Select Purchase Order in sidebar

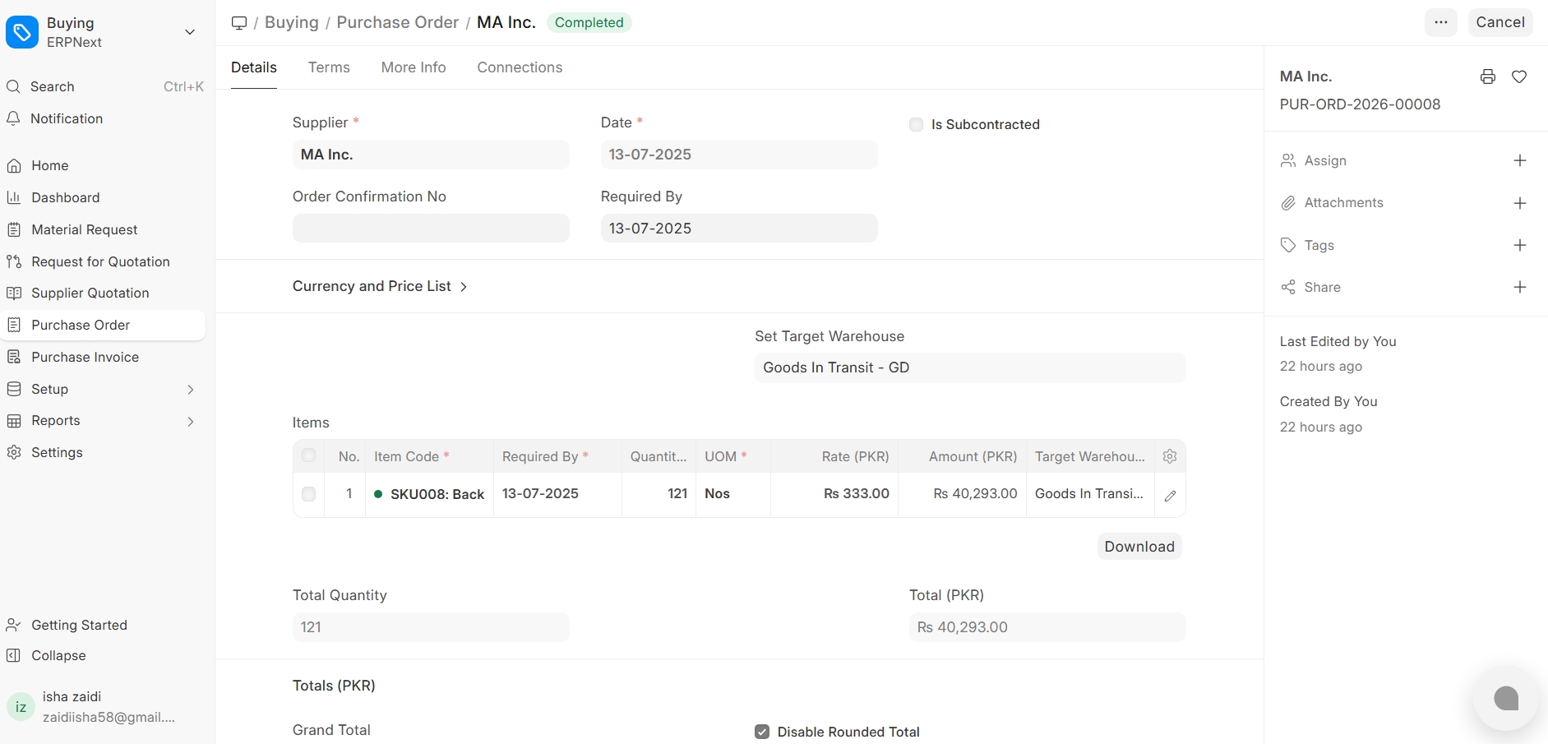pyautogui.click(x=104, y=325)
